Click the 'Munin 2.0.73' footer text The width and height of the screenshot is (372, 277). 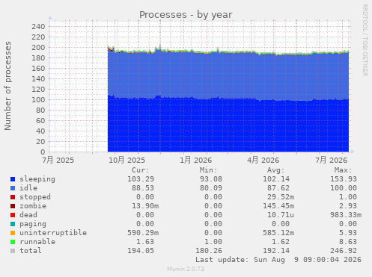(186, 269)
